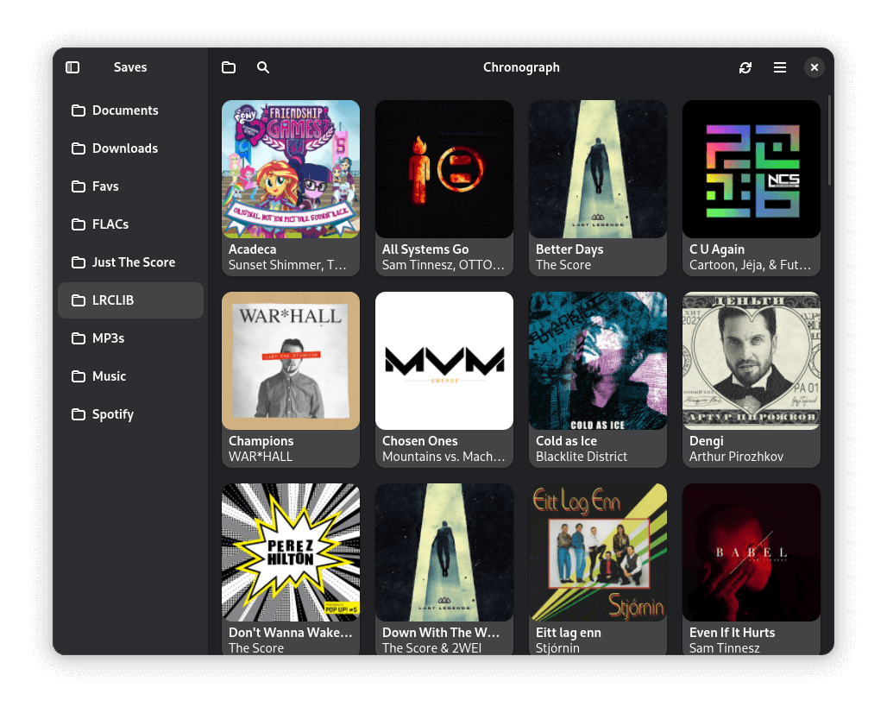Open the All Systems Go cover art
The image size is (887, 713).
point(444,169)
